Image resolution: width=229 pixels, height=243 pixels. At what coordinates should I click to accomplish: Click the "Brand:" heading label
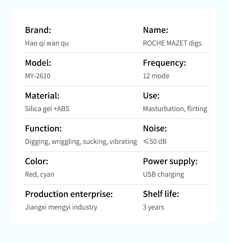tap(38, 30)
